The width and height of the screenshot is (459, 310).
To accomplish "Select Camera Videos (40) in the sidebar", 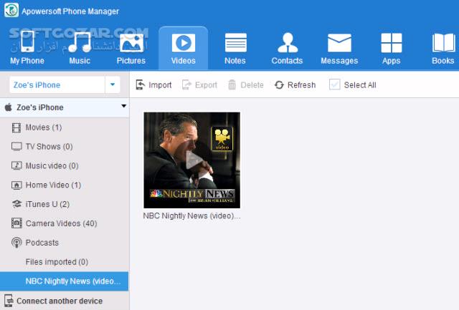I will click(65, 223).
